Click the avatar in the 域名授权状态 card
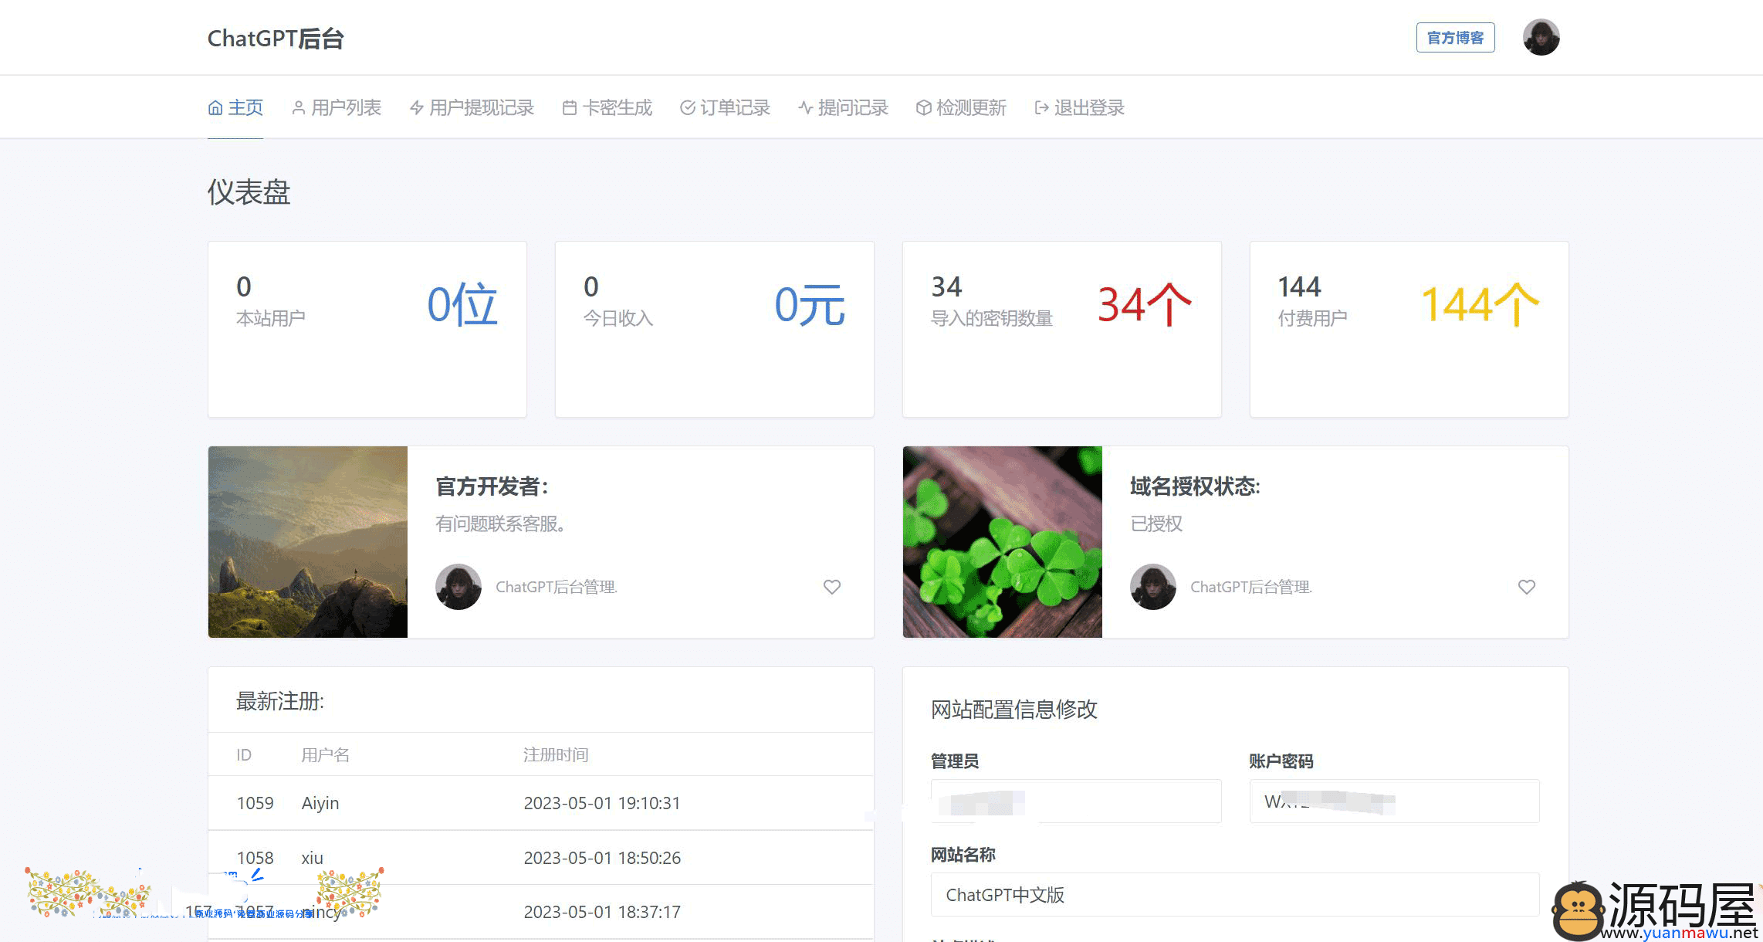Viewport: 1763px width, 942px height. point(1153,587)
